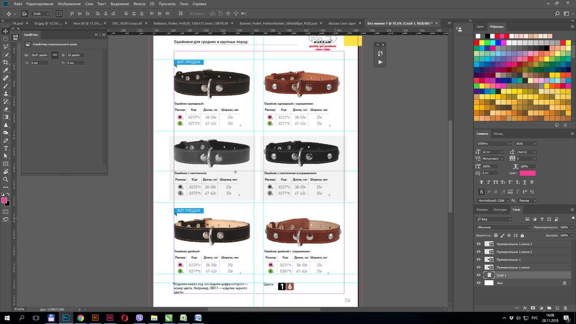Toggle faux italic text style
Screen dimensions: 576x324
pos(488,182)
